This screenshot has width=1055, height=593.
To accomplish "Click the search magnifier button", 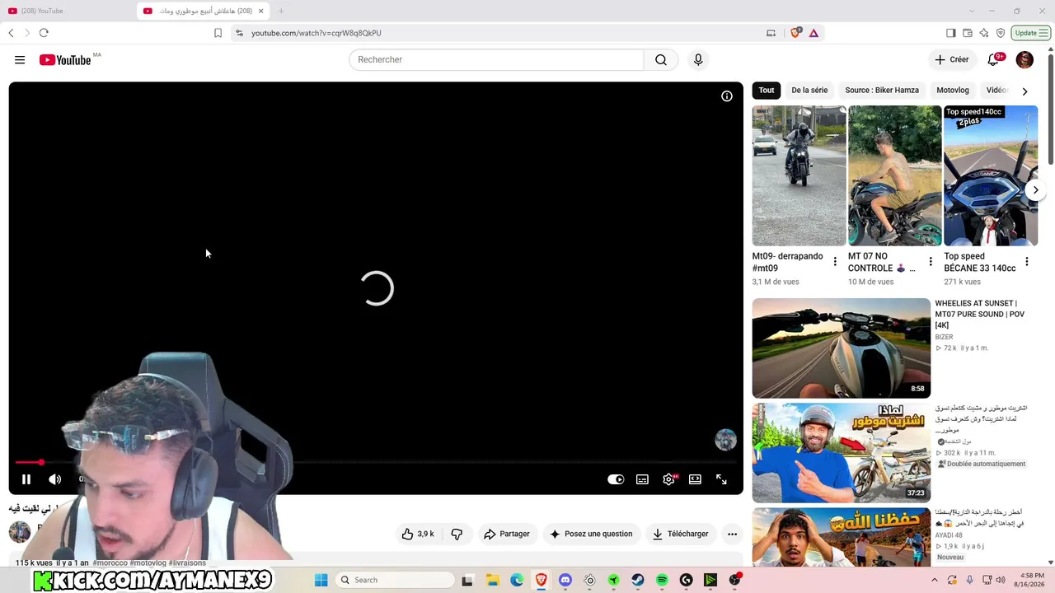I will point(661,59).
